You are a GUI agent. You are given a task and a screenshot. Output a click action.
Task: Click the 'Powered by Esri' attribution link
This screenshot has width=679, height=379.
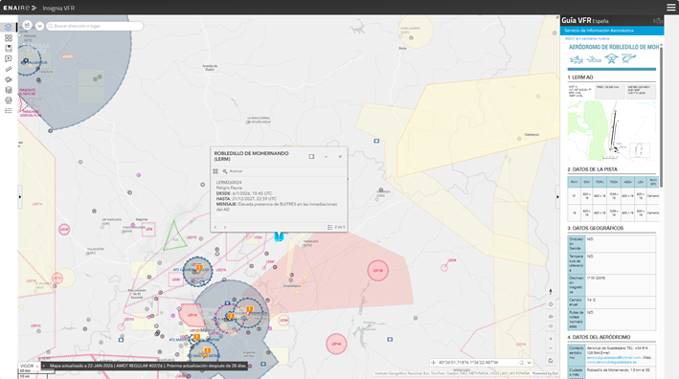coord(545,373)
